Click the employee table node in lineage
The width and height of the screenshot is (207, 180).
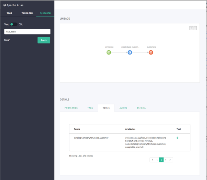pyautogui.click(x=109, y=52)
